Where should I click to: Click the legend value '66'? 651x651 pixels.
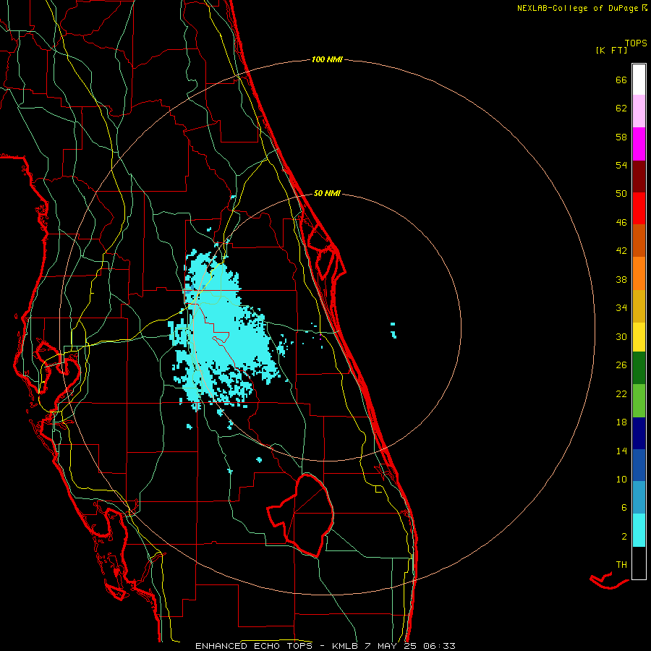[x=621, y=80]
